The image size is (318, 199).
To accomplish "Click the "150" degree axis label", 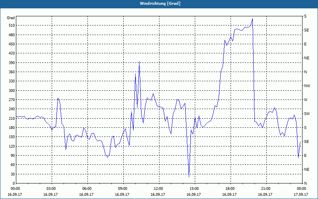I will pyautogui.click(x=12, y=137).
